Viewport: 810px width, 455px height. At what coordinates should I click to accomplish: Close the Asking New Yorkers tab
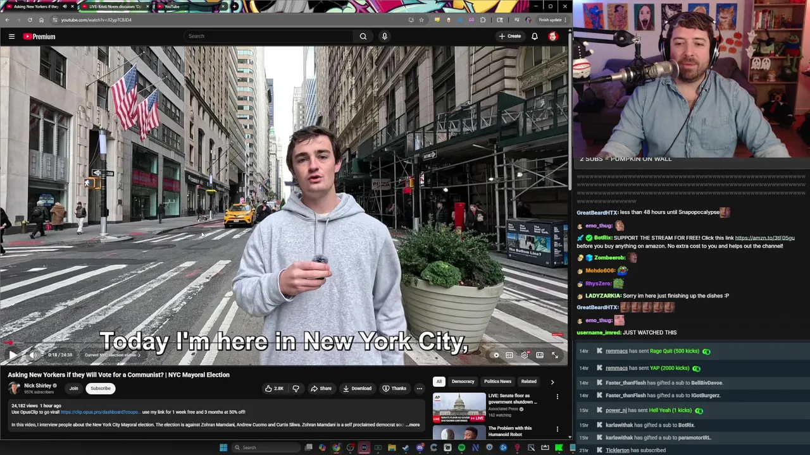72,6
